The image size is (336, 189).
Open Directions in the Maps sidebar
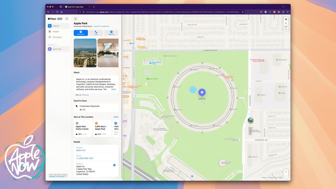tap(58, 37)
